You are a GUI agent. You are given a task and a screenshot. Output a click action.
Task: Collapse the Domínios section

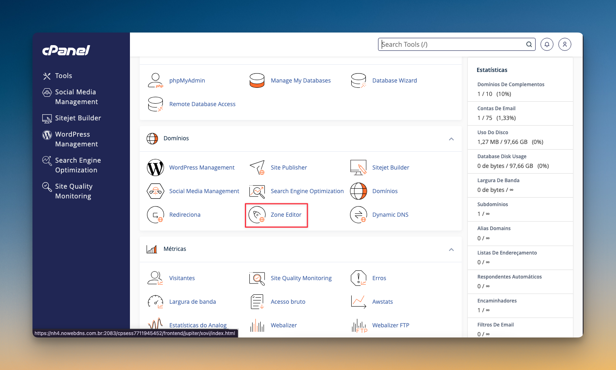tap(451, 139)
